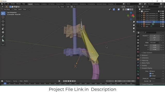This screenshot has height=92, width=165.
Task: Enable the Bounds checkbox
Action: click(150, 81)
